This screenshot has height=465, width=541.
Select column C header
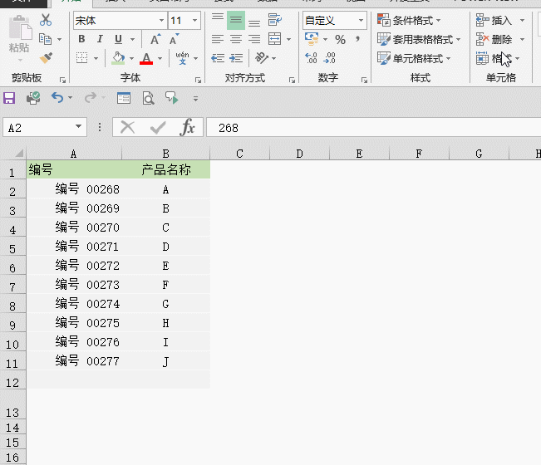(x=239, y=154)
